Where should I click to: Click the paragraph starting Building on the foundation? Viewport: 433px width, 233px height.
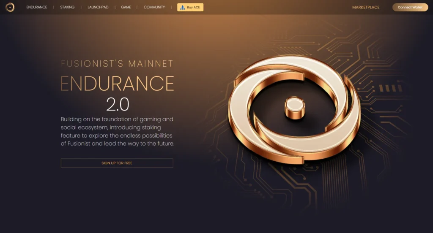118,131
